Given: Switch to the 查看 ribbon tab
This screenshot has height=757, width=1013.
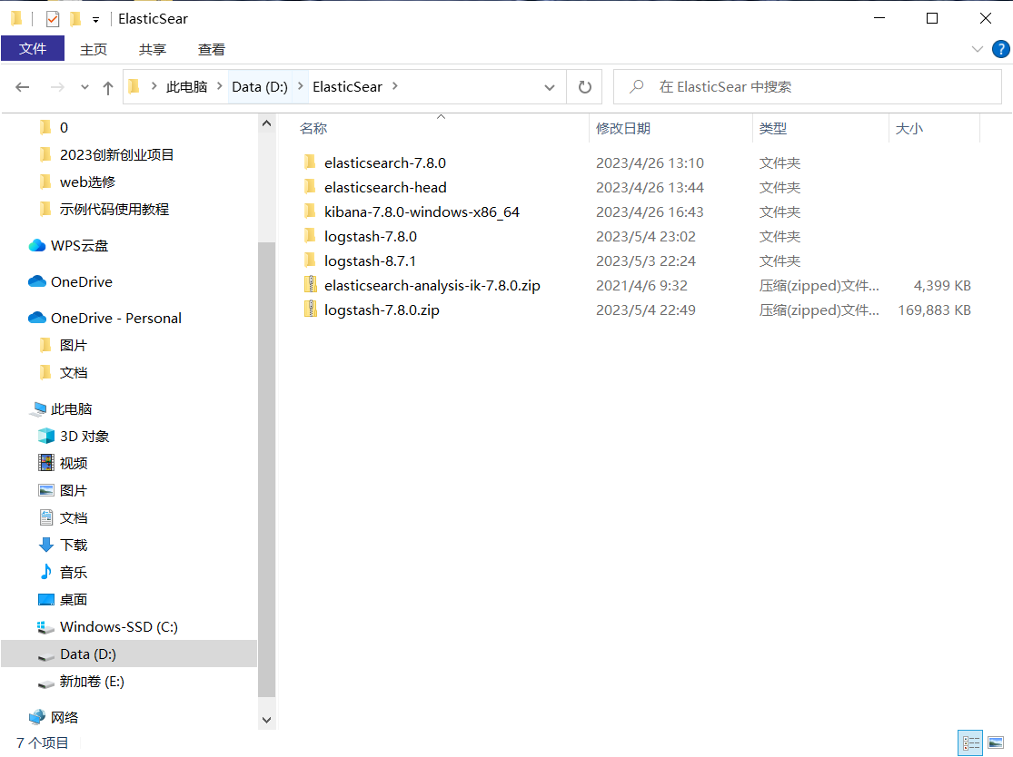Looking at the screenshot, I should click(x=212, y=50).
